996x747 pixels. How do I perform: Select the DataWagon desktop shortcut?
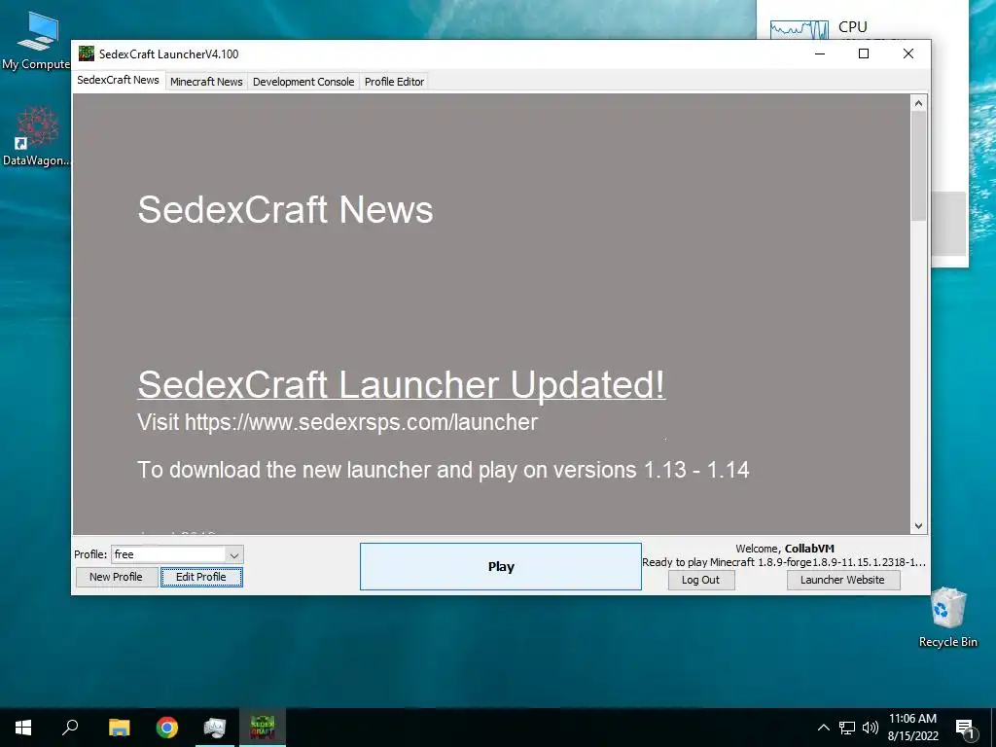tap(36, 136)
